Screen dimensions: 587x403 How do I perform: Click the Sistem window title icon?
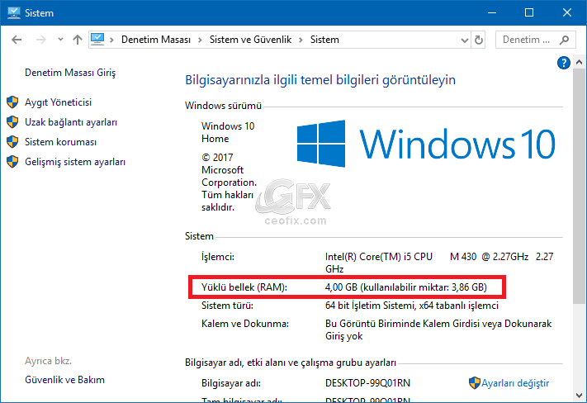click(x=14, y=12)
